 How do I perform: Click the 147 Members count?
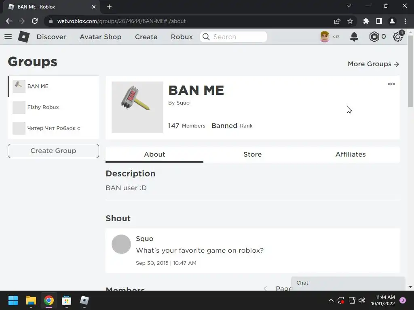[x=187, y=126]
